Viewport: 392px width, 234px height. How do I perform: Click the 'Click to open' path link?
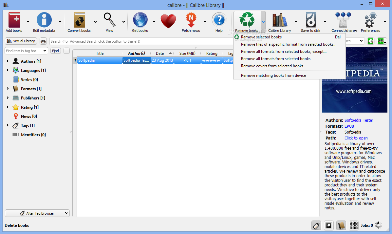tap(356, 138)
